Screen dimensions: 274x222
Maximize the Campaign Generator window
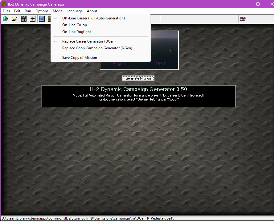[258, 4]
